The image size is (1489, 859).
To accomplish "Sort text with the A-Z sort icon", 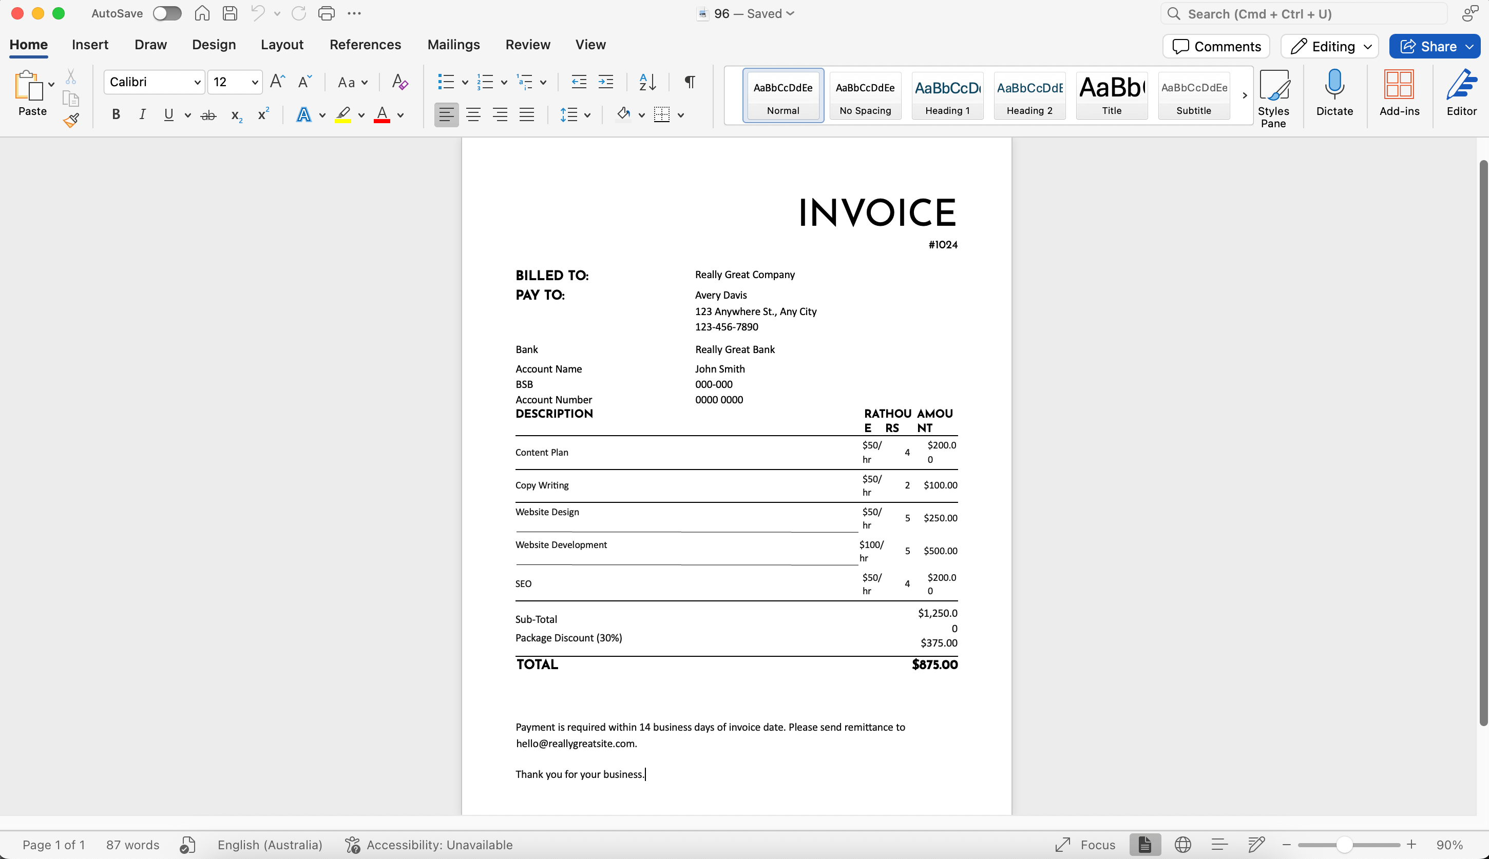I will 647,82.
